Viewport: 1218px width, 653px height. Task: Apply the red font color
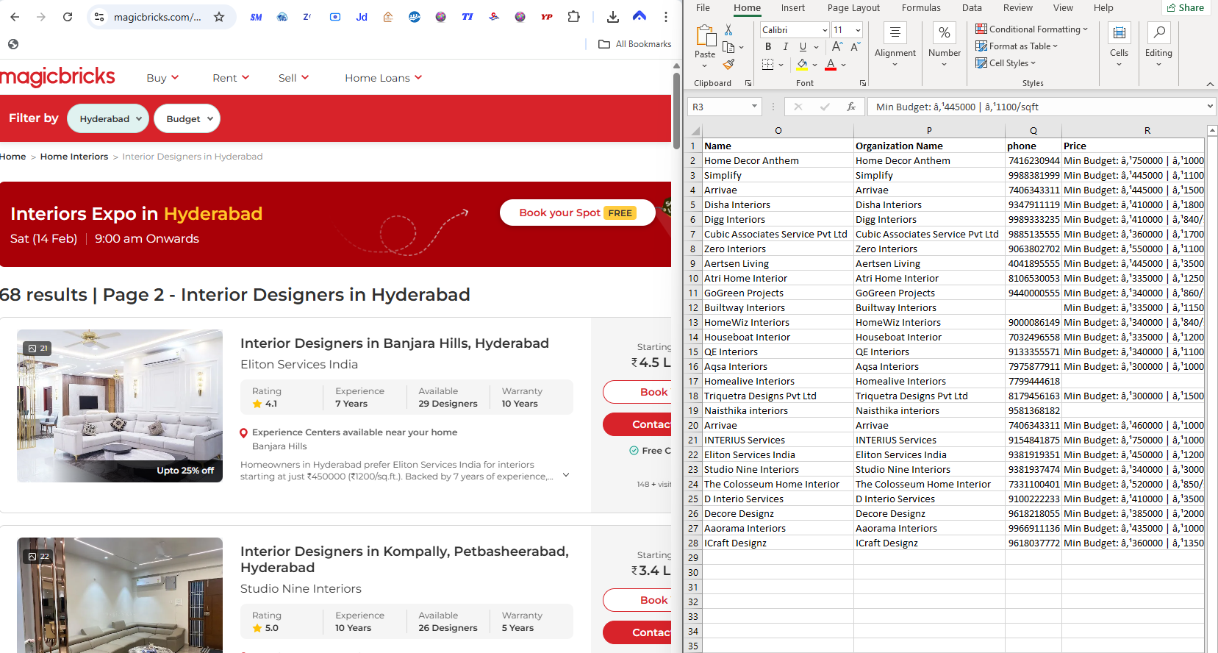(831, 65)
